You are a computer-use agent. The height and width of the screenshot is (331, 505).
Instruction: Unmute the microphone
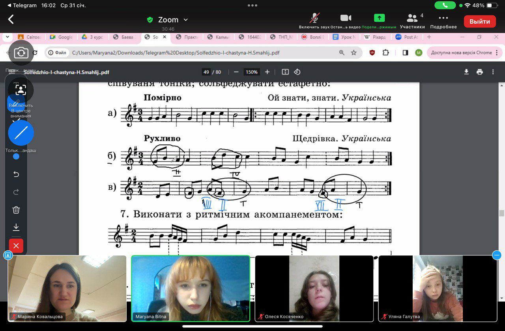pyautogui.click(x=314, y=21)
